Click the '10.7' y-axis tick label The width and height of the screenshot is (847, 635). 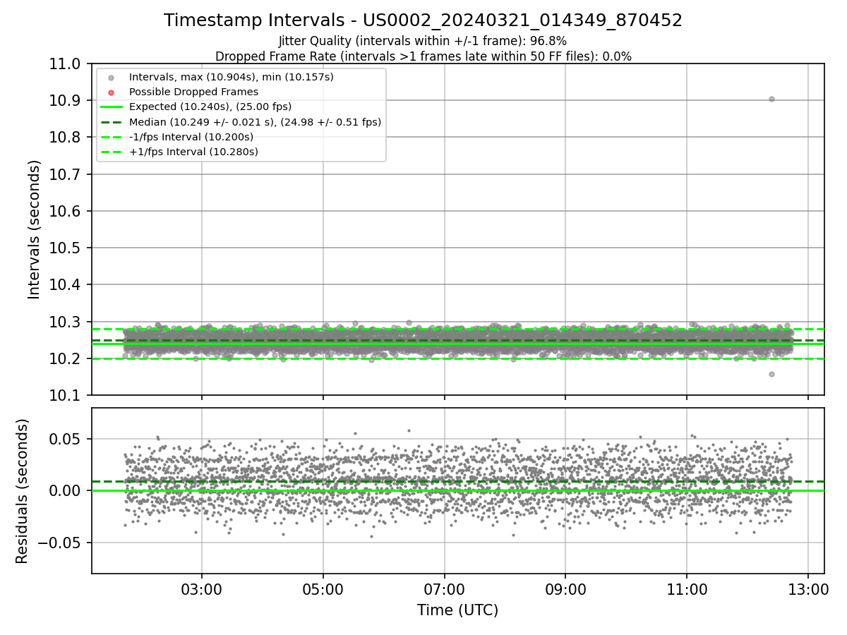[66, 174]
